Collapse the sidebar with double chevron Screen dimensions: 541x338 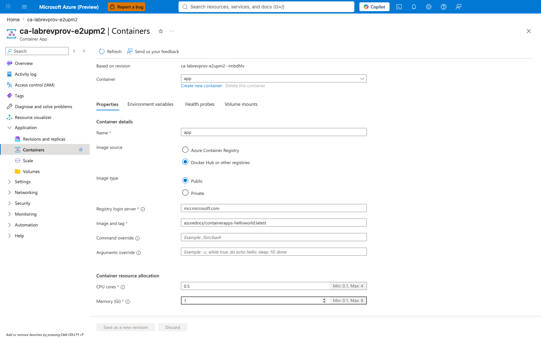coord(84,51)
